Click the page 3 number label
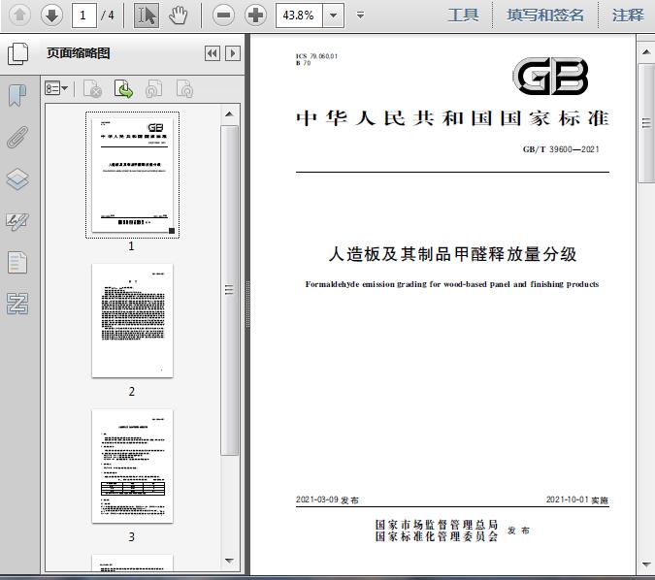The height and width of the screenshot is (580, 655). click(x=132, y=537)
